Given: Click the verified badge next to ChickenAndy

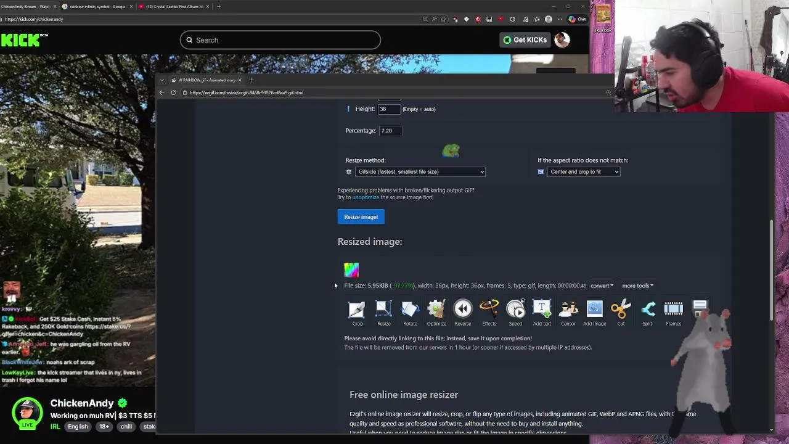Looking at the screenshot, I should (122, 403).
